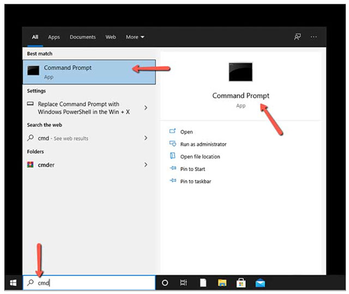This screenshot has height=294, width=349.
Task: Click the cmder folder icon
Action: click(x=30, y=165)
